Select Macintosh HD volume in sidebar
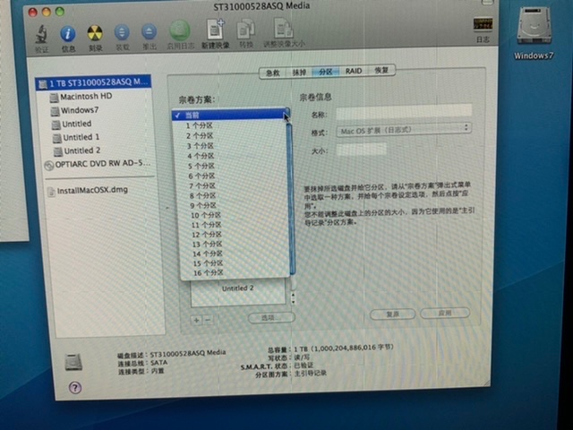Image resolution: width=573 pixels, height=430 pixels. 81,97
